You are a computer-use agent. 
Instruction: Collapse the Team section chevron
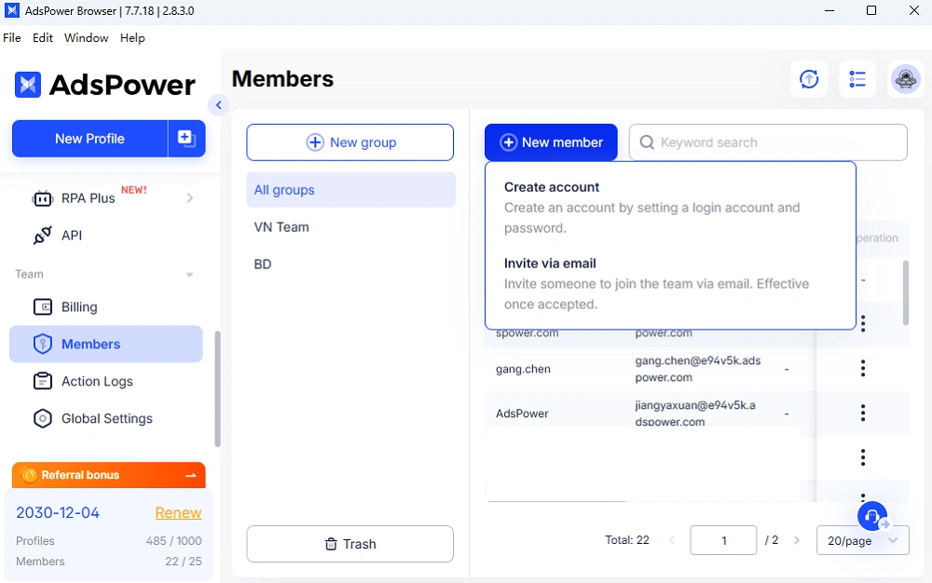click(x=189, y=274)
